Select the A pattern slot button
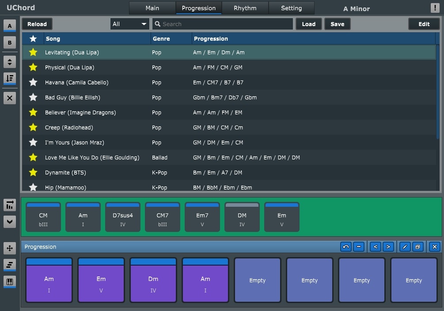444x311 pixels. pos(10,26)
